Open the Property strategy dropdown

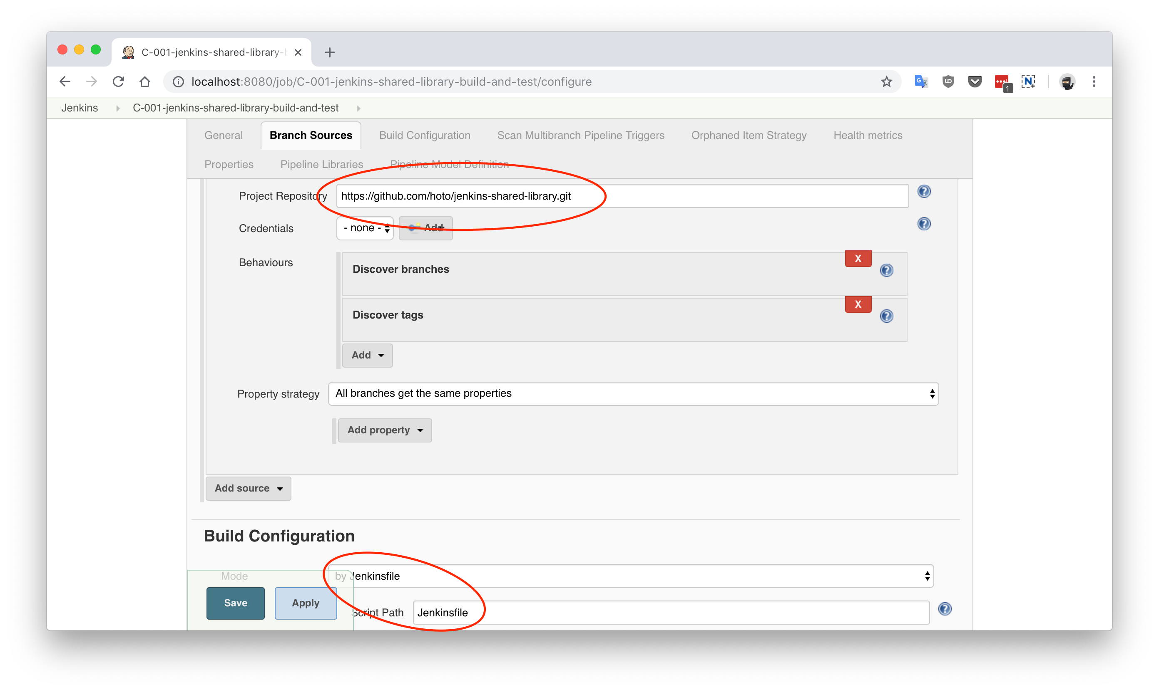[634, 393]
